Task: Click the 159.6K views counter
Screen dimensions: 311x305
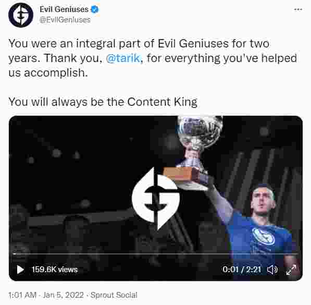Action: click(55, 270)
